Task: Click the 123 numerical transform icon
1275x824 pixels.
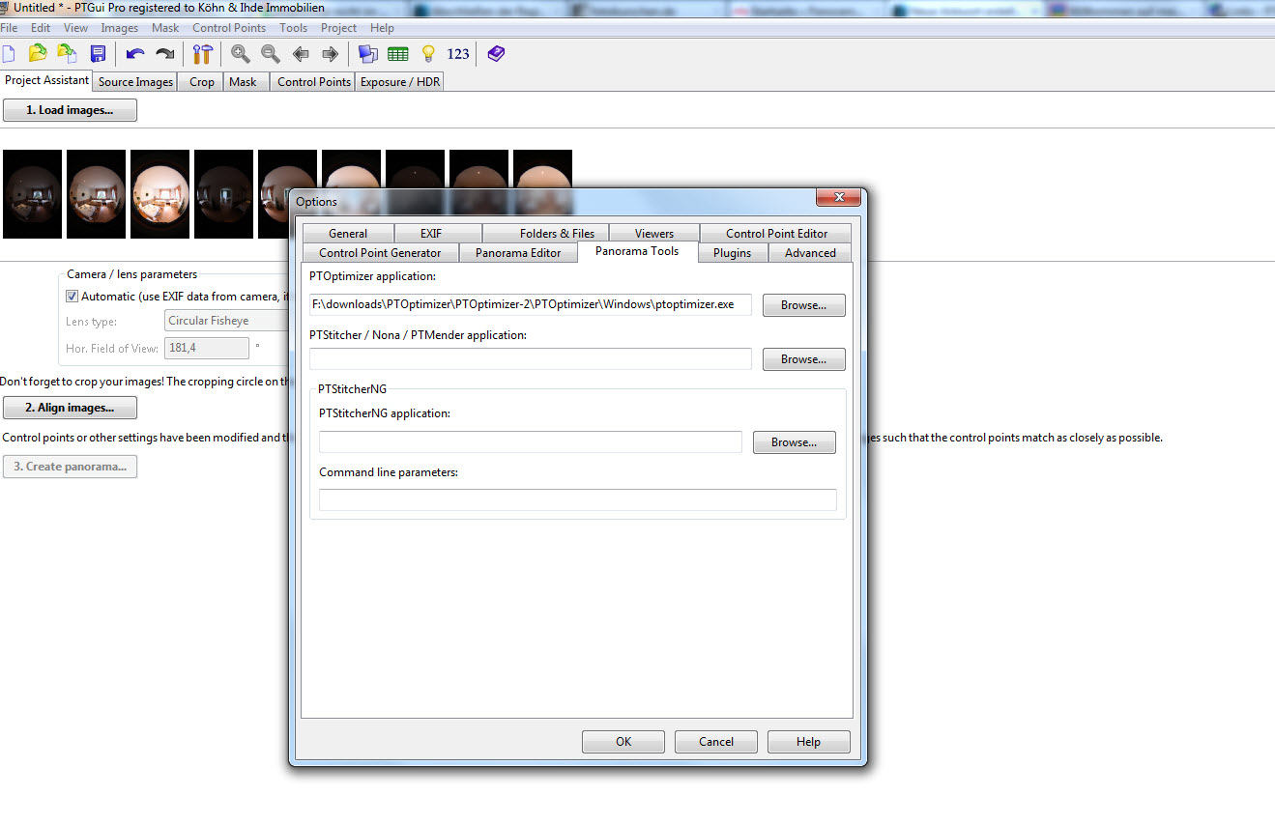Action: (x=458, y=54)
